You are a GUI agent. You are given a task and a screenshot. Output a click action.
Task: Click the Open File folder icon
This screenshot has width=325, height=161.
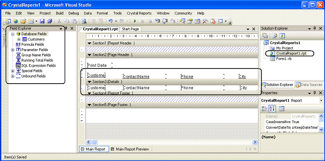pyautogui.click(x=23, y=21)
